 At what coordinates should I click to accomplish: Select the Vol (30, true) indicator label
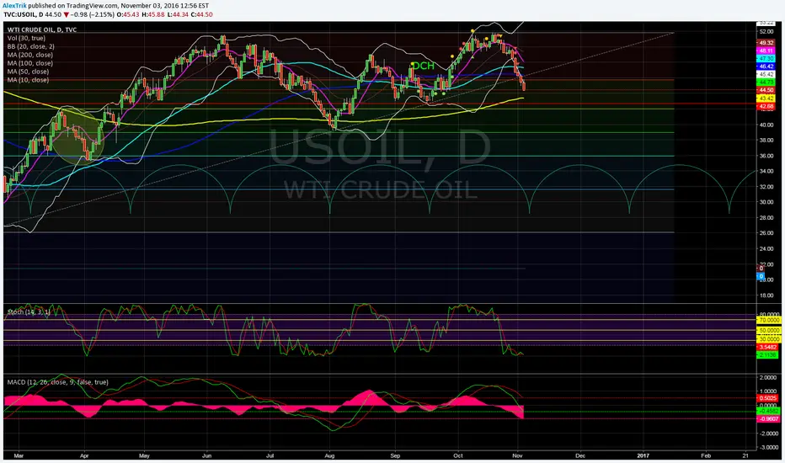point(26,38)
